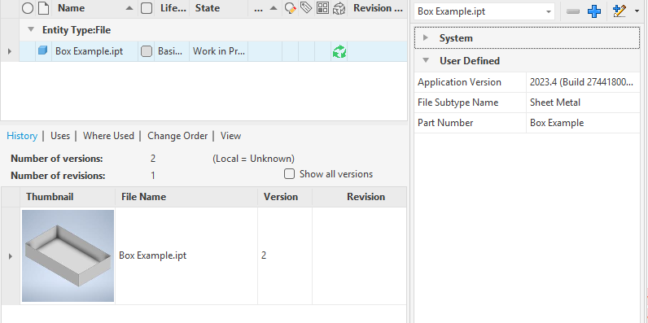The image size is (648, 323).
Task: Click the File Subtype Name property label
Action: tap(458, 103)
